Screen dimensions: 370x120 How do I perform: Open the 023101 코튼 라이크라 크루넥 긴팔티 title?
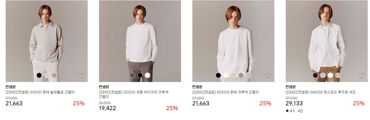tap(134, 94)
